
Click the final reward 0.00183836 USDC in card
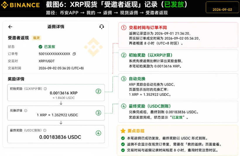tap(60, 137)
